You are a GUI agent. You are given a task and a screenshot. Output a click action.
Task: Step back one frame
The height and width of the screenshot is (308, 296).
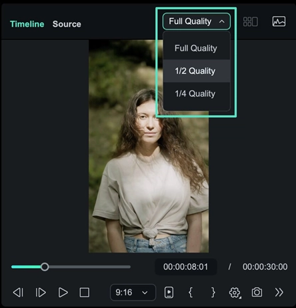pos(18,293)
